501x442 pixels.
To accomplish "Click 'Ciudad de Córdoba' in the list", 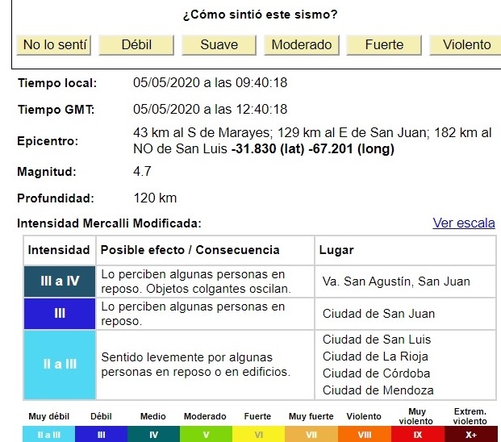I will pyautogui.click(x=377, y=373).
